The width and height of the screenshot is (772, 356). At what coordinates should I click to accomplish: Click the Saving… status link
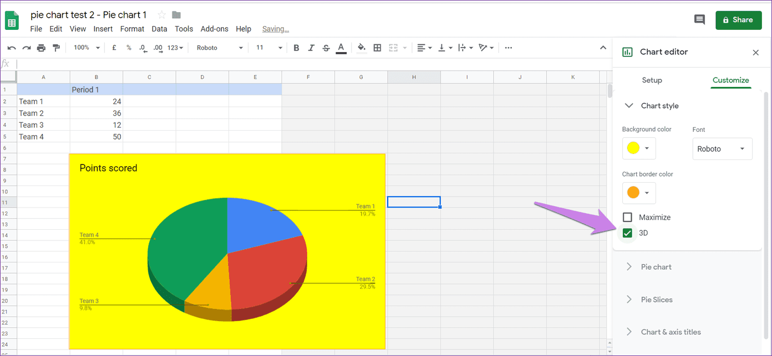pyautogui.click(x=276, y=29)
